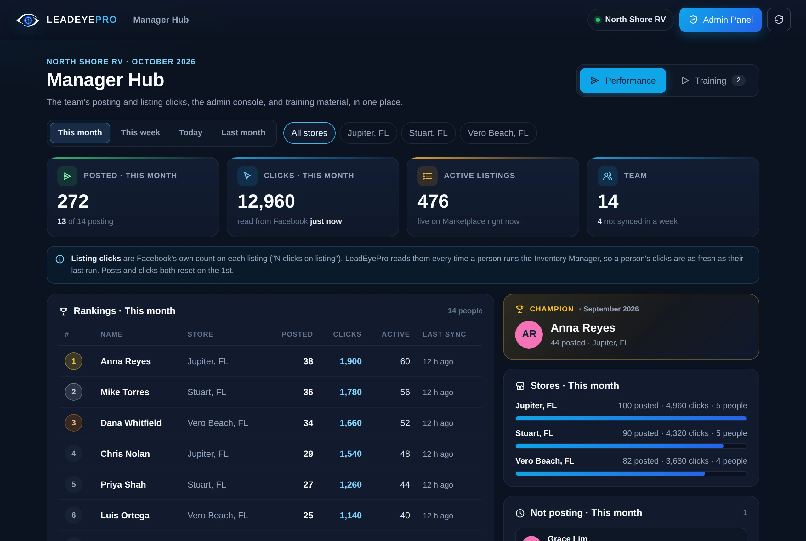
Task: Filter by Jupiter, FL store chip
Action: coord(368,133)
